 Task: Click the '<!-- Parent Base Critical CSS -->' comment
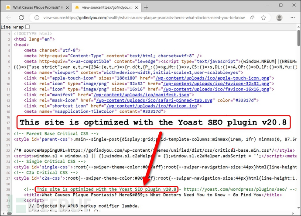coord(56,134)
